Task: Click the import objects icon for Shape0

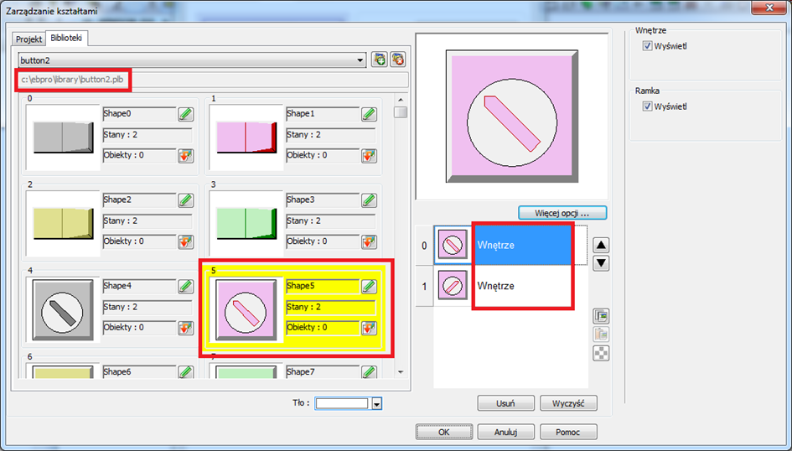Action: click(186, 156)
